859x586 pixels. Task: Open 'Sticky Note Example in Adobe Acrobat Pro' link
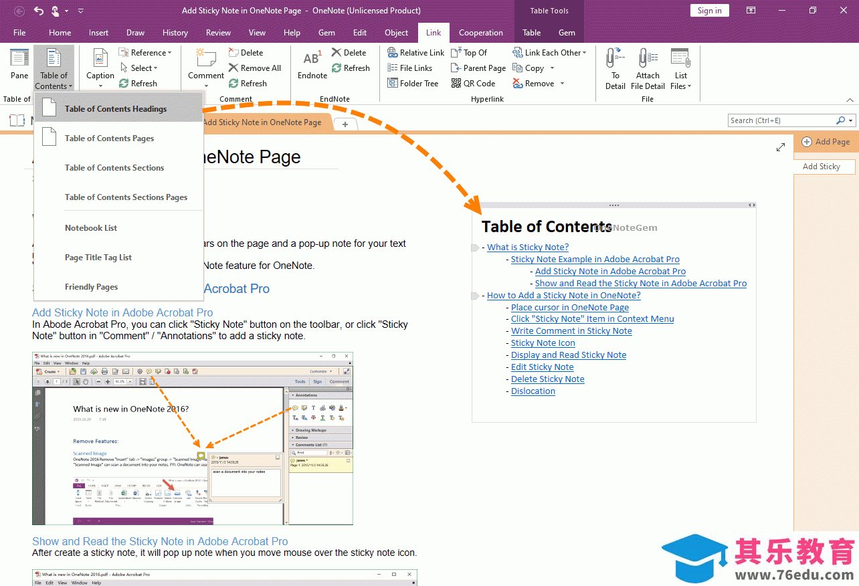click(595, 260)
